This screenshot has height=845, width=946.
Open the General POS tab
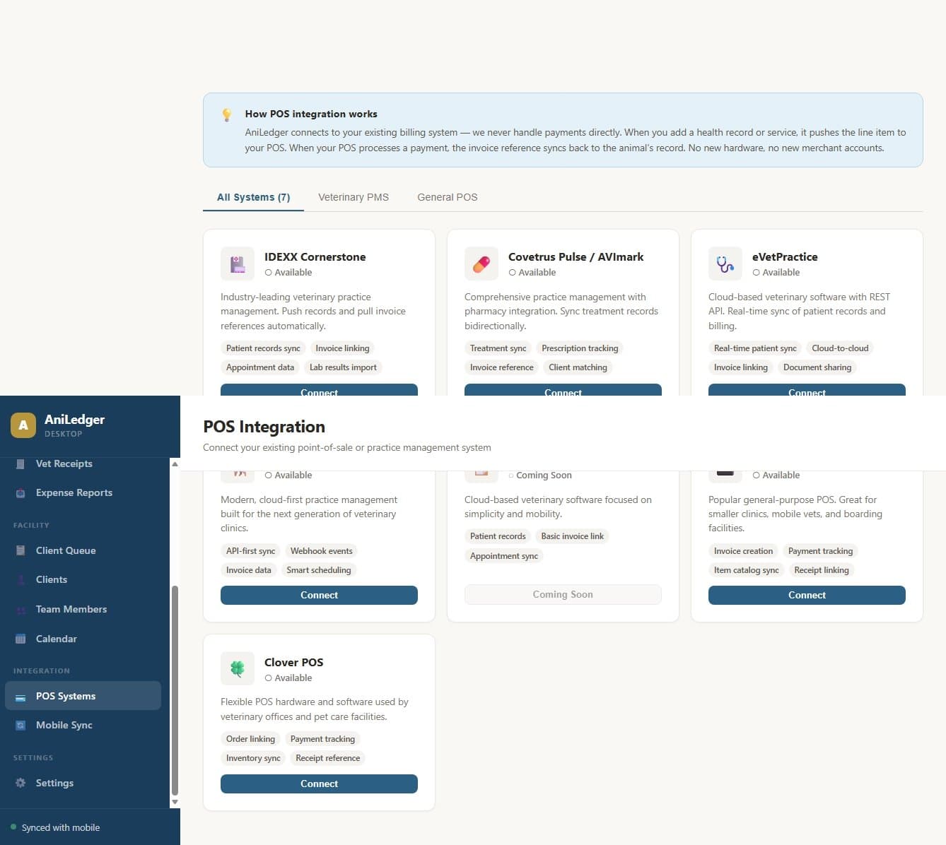pos(447,197)
